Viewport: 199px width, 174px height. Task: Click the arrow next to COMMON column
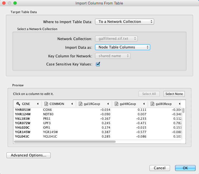point(72,104)
